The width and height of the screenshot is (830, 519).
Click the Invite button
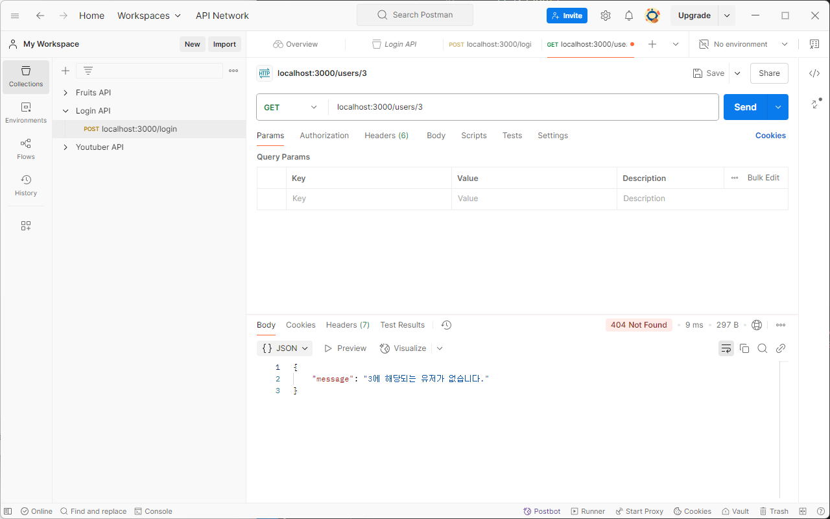(x=567, y=16)
